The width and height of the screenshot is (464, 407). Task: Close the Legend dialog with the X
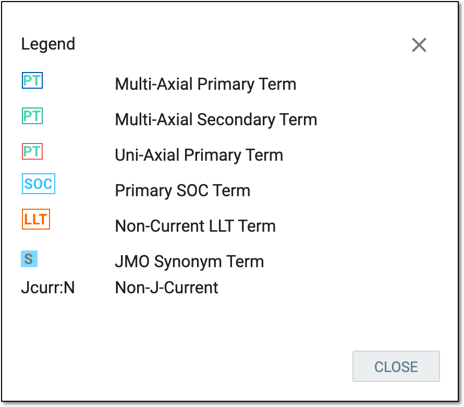coord(419,45)
